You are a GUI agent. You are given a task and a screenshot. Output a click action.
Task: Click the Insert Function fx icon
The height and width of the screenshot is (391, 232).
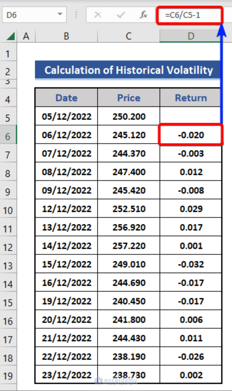pyautogui.click(x=143, y=15)
